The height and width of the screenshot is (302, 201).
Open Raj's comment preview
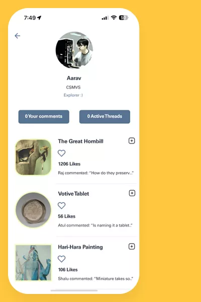click(x=96, y=173)
